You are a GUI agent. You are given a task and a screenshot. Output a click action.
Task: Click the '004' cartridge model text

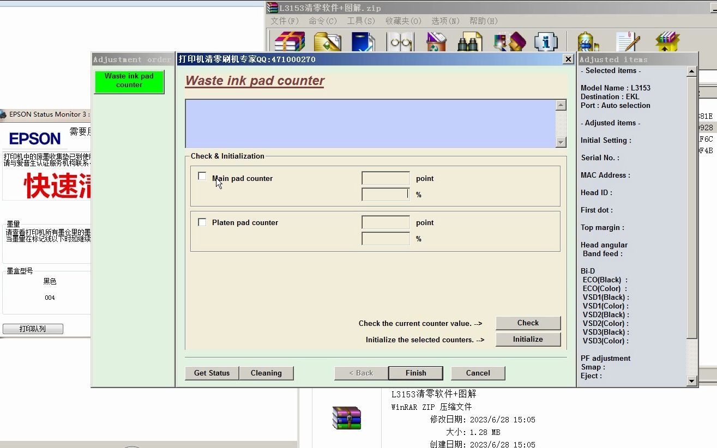[x=50, y=298]
